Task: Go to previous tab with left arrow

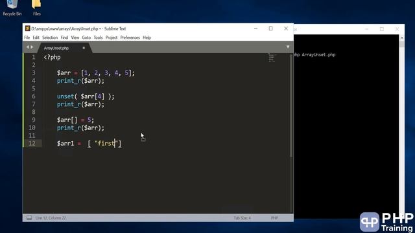Action: click(x=27, y=47)
